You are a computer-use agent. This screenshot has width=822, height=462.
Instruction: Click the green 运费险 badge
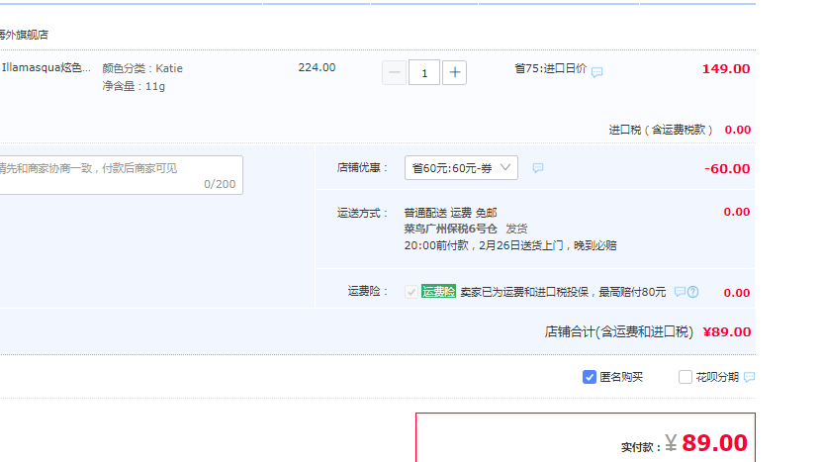pyautogui.click(x=438, y=292)
